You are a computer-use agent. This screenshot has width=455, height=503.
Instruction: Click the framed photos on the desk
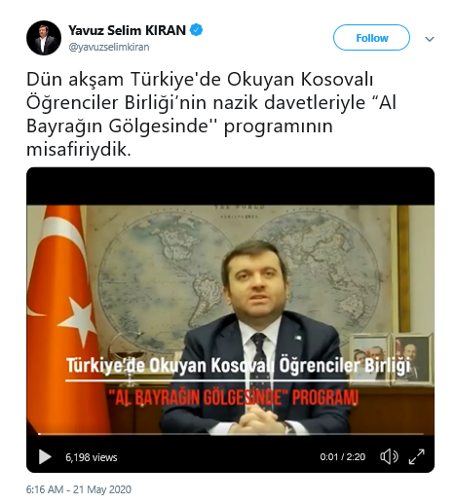pos(393,358)
